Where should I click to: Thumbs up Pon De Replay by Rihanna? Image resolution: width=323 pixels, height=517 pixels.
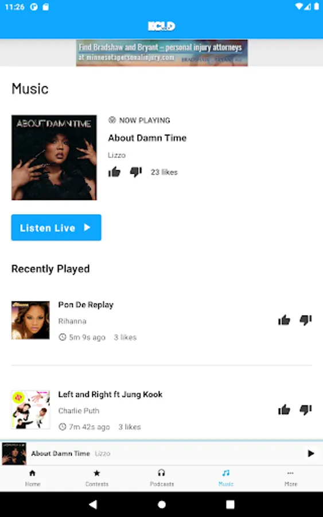tap(284, 320)
